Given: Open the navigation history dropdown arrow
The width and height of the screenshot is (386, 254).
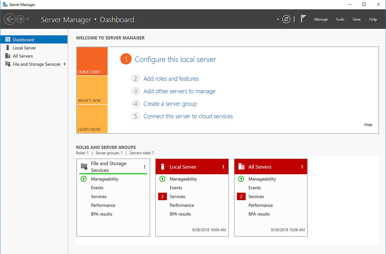Looking at the screenshot, I should click(28, 19).
